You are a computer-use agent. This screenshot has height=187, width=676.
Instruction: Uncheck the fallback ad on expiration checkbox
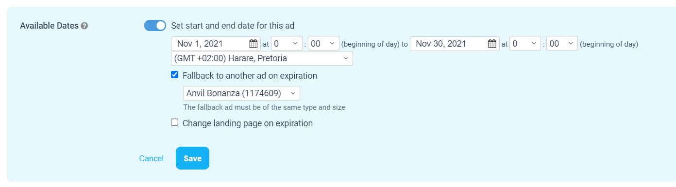(x=175, y=75)
